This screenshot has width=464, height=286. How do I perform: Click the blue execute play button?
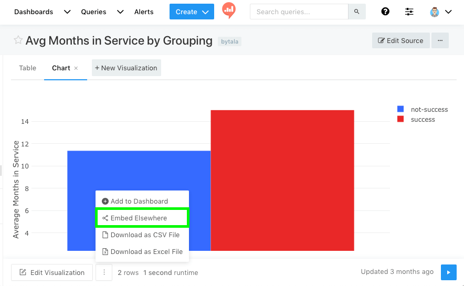(x=448, y=272)
